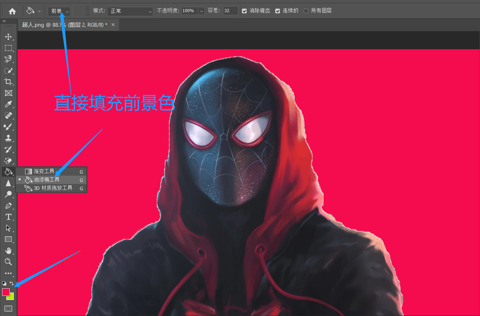Toggle the 连续的 contiguous checkbox
The image size is (480, 316).
(277, 11)
